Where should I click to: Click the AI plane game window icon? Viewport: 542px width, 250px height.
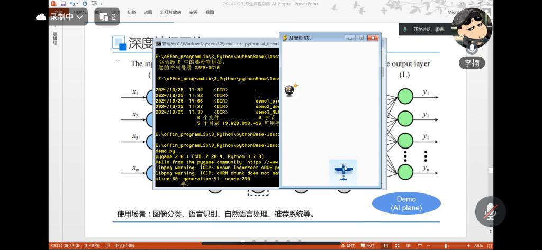pyautogui.click(x=284, y=38)
